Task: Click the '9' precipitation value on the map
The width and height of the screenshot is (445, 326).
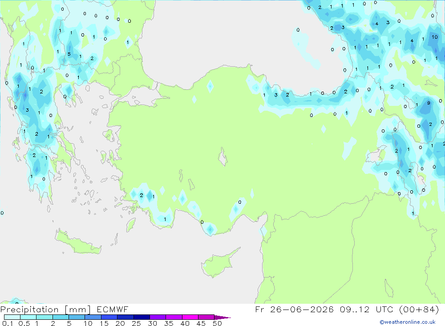Action: [x=429, y=103]
